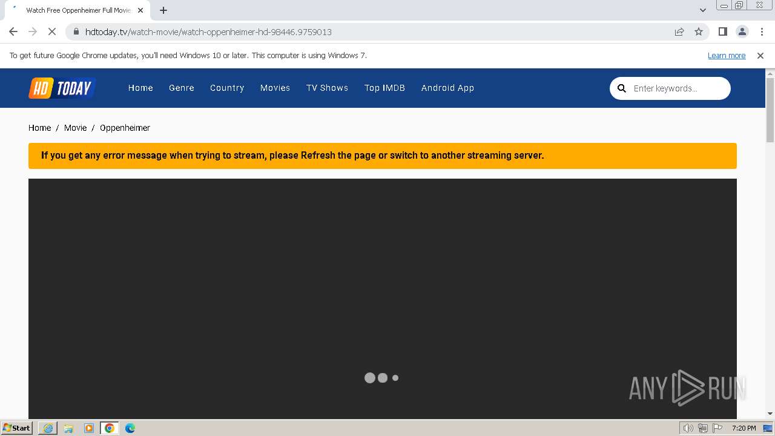Viewport: 775px width, 436px height.
Task: Go to the Movies section
Action: [275, 88]
